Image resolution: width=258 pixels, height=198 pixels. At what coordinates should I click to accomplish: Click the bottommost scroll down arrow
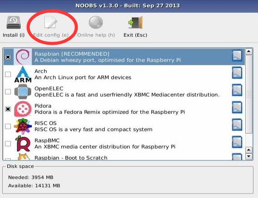pos(249,156)
